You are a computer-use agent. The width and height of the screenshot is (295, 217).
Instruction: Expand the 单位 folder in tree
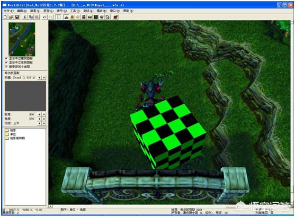(x=7, y=134)
